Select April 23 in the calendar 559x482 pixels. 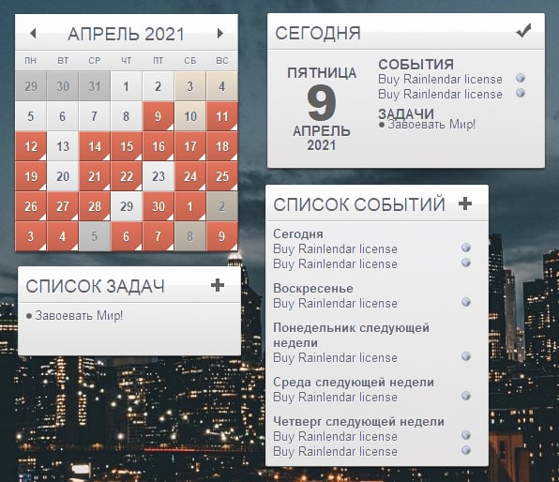coord(158,176)
